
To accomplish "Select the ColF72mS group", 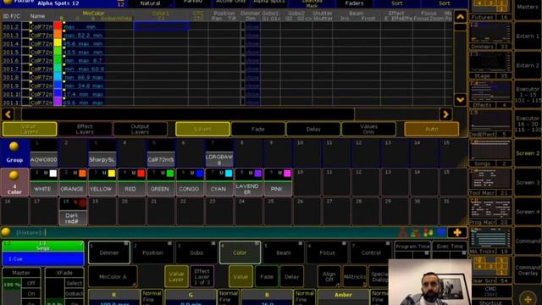I will click(x=160, y=152).
